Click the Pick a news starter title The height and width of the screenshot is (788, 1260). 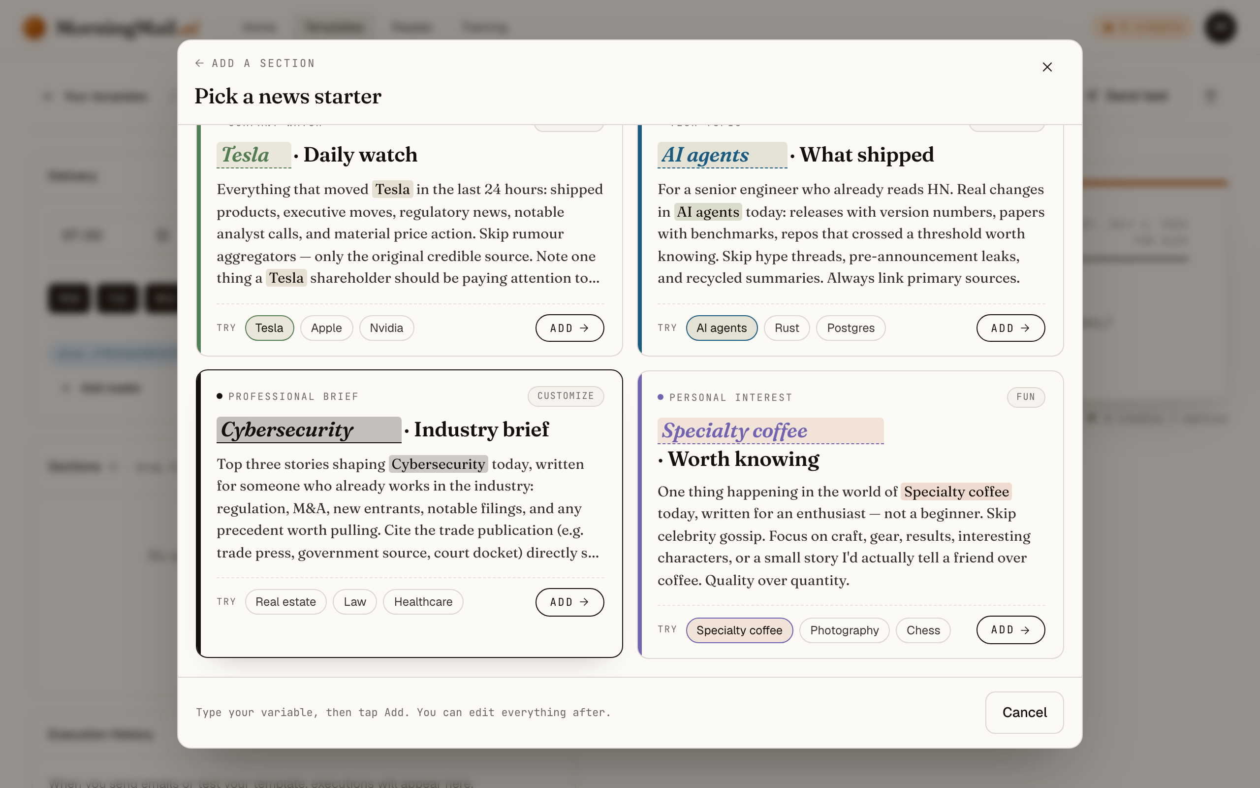[x=288, y=97]
